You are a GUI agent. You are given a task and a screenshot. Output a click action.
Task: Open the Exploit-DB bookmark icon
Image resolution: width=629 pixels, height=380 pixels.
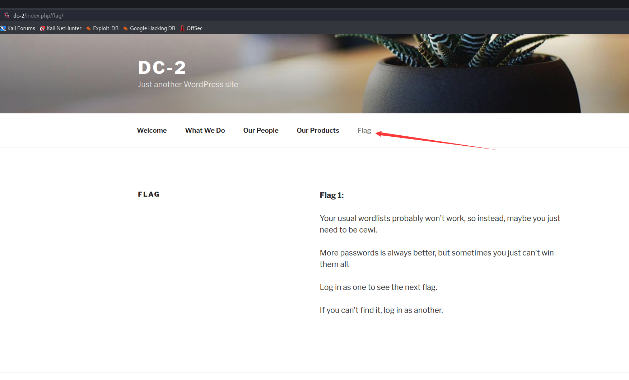pyautogui.click(x=89, y=28)
